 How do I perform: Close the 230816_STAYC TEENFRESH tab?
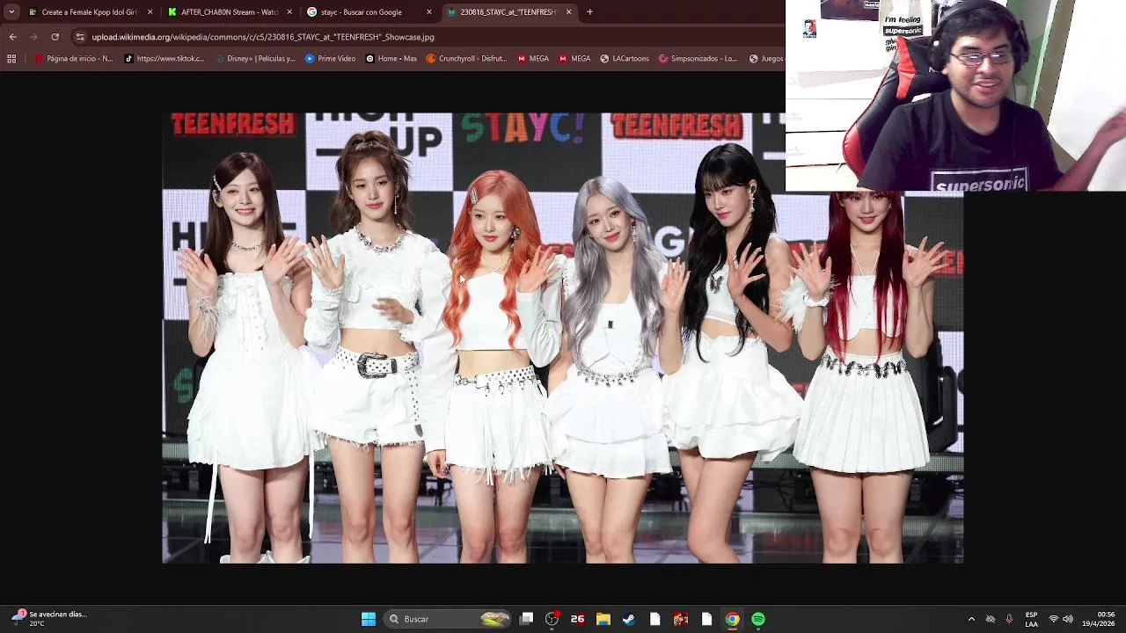point(568,12)
